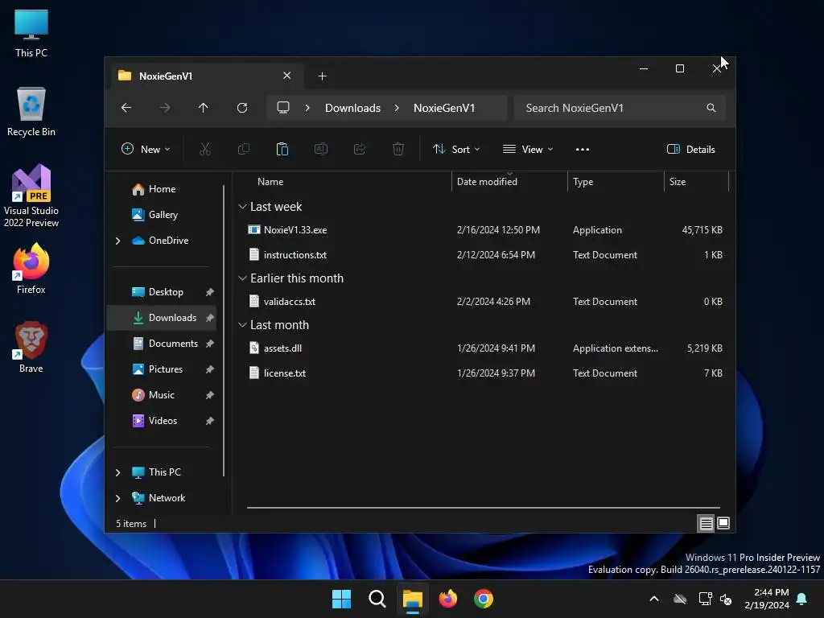Screen dimensions: 824x618
Task: Click NoxieGenV1 in the address breadcrumb
Action: 444,108
